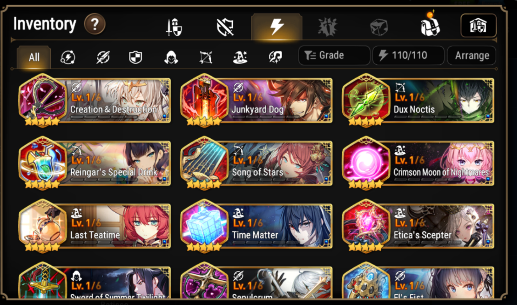Select the Creation & Destruction artifact
This screenshot has width=517, height=305.
coord(95,100)
